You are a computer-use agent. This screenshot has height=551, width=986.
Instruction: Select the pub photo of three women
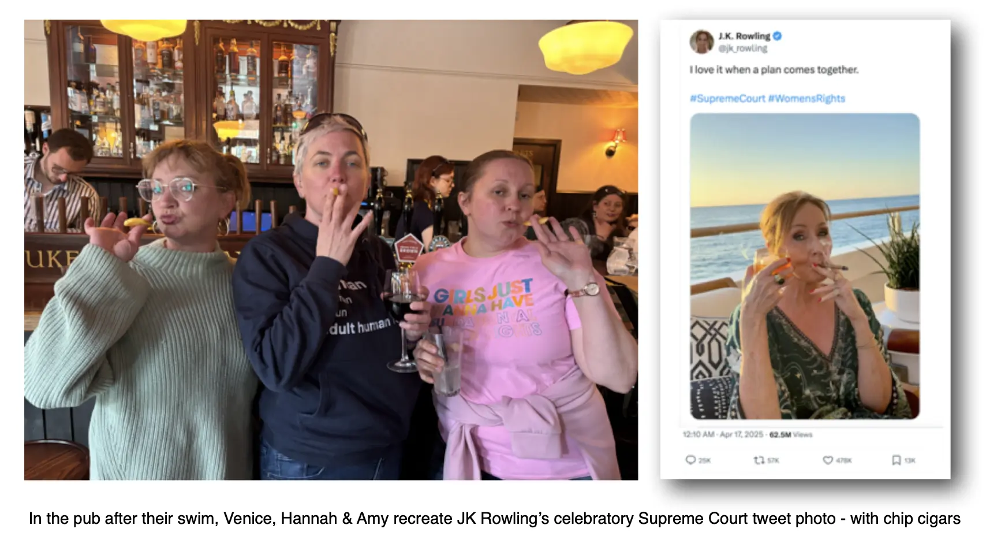[x=331, y=250]
